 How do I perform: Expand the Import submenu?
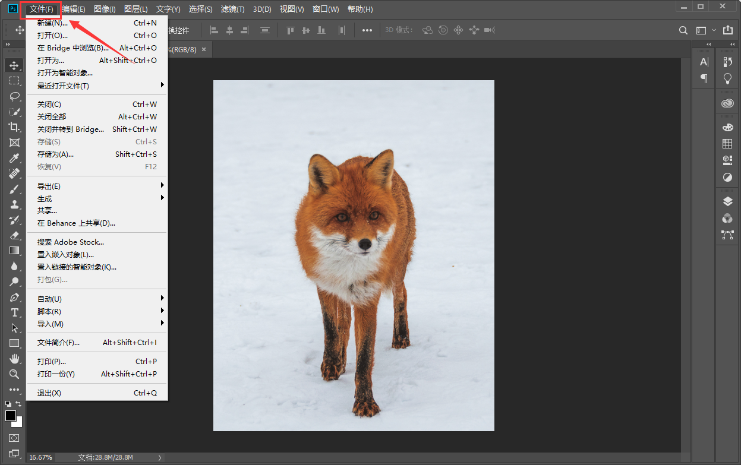[97, 324]
